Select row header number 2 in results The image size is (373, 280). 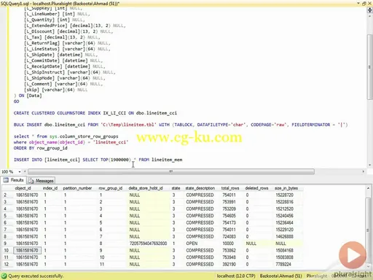(7, 195)
